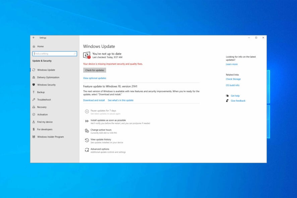Click the Delivery Optimization icon

coord(34,78)
